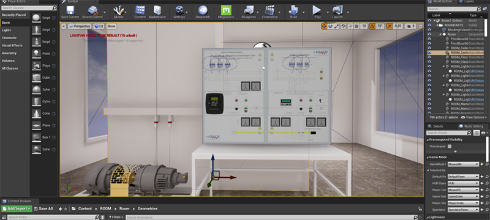Open the Marketplace toolbar icon
Image resolution: width=490 pixels, height=220 pixels.
pyautogui.click(x=157, y=10)
